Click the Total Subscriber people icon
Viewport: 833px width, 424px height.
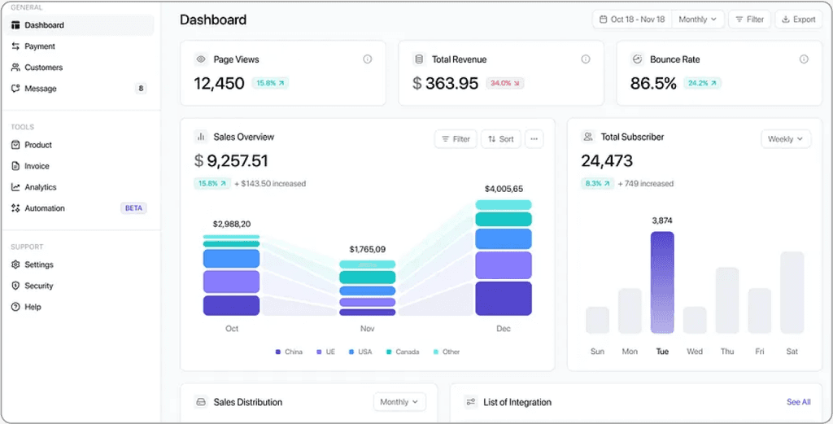[x=588, y=137]
